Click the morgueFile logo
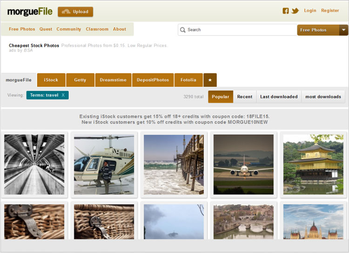Viewport: 349px width, 253px height. click(30, 12)
